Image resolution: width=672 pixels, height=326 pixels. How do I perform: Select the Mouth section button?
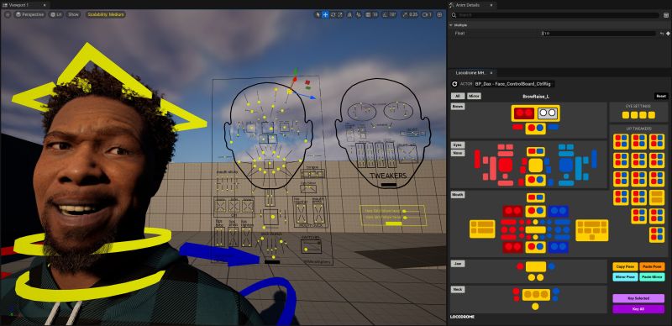tap(458, 195)
